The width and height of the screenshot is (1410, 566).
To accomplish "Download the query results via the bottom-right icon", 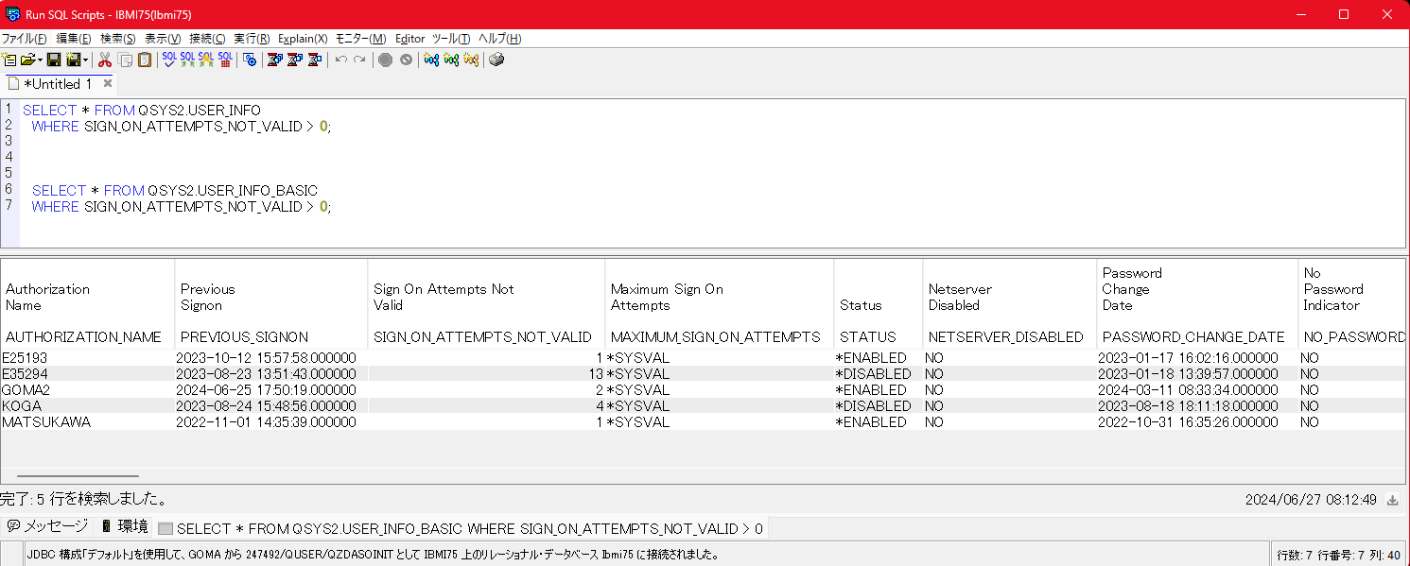I will click(x=1390, y=500).
